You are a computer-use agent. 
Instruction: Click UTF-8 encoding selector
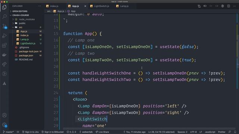click(x=193, y=132)
